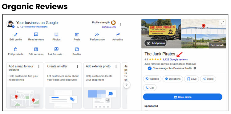
Task: Open Performance chart icon
Action: click(97, 35)
